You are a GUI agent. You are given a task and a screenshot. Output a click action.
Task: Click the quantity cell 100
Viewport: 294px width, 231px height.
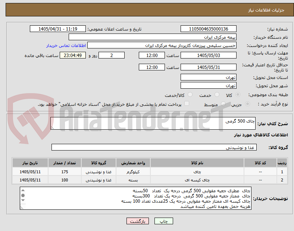coord(65,180)
